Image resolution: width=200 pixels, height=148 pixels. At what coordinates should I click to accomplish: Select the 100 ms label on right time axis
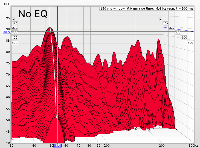(x=166, y=24)
